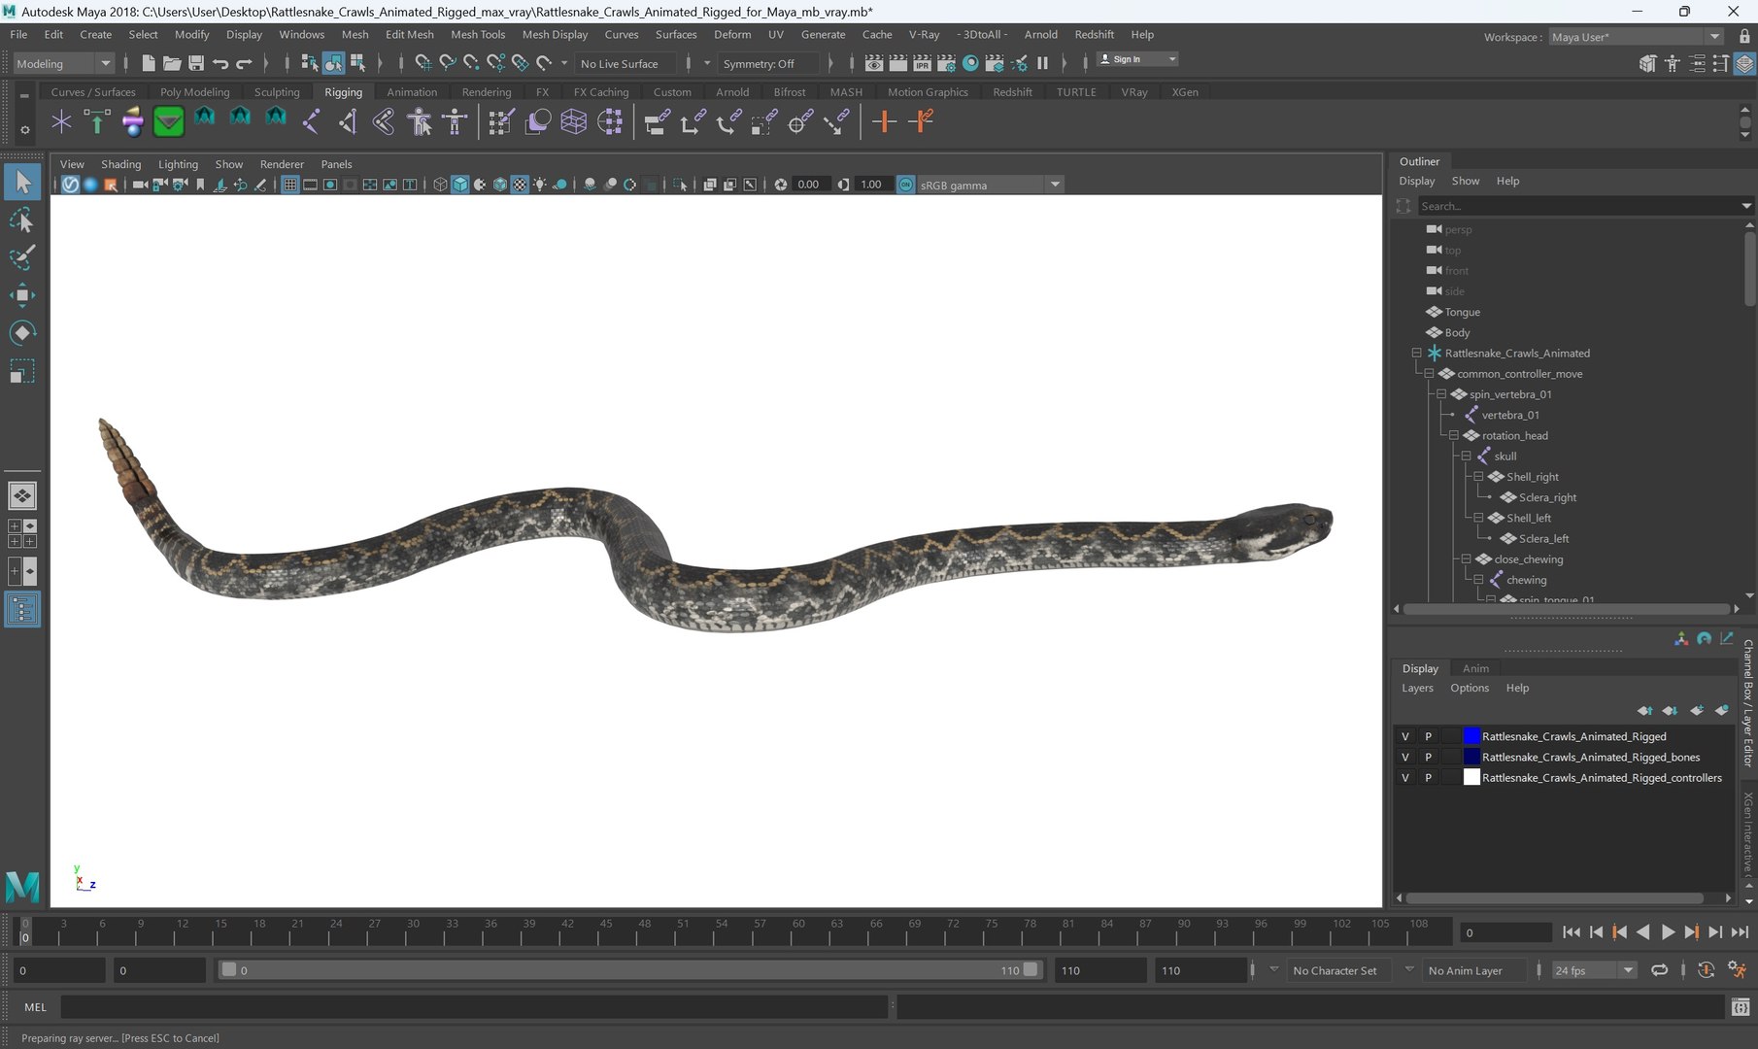Screen dimensions: 1758x1049
Task: Click the blue color swatch of Rattlesnake_Crawls_Animated_Rigged layer
Action: (x=1471, y=736)
